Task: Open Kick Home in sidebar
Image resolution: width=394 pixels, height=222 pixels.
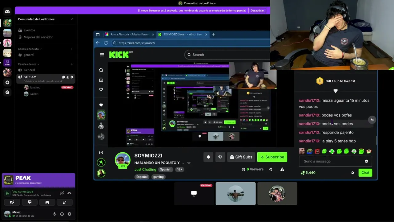Action: click(101, 70)
